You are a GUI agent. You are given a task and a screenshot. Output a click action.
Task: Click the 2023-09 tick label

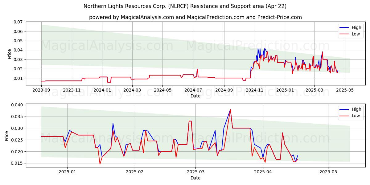point(41,90)
